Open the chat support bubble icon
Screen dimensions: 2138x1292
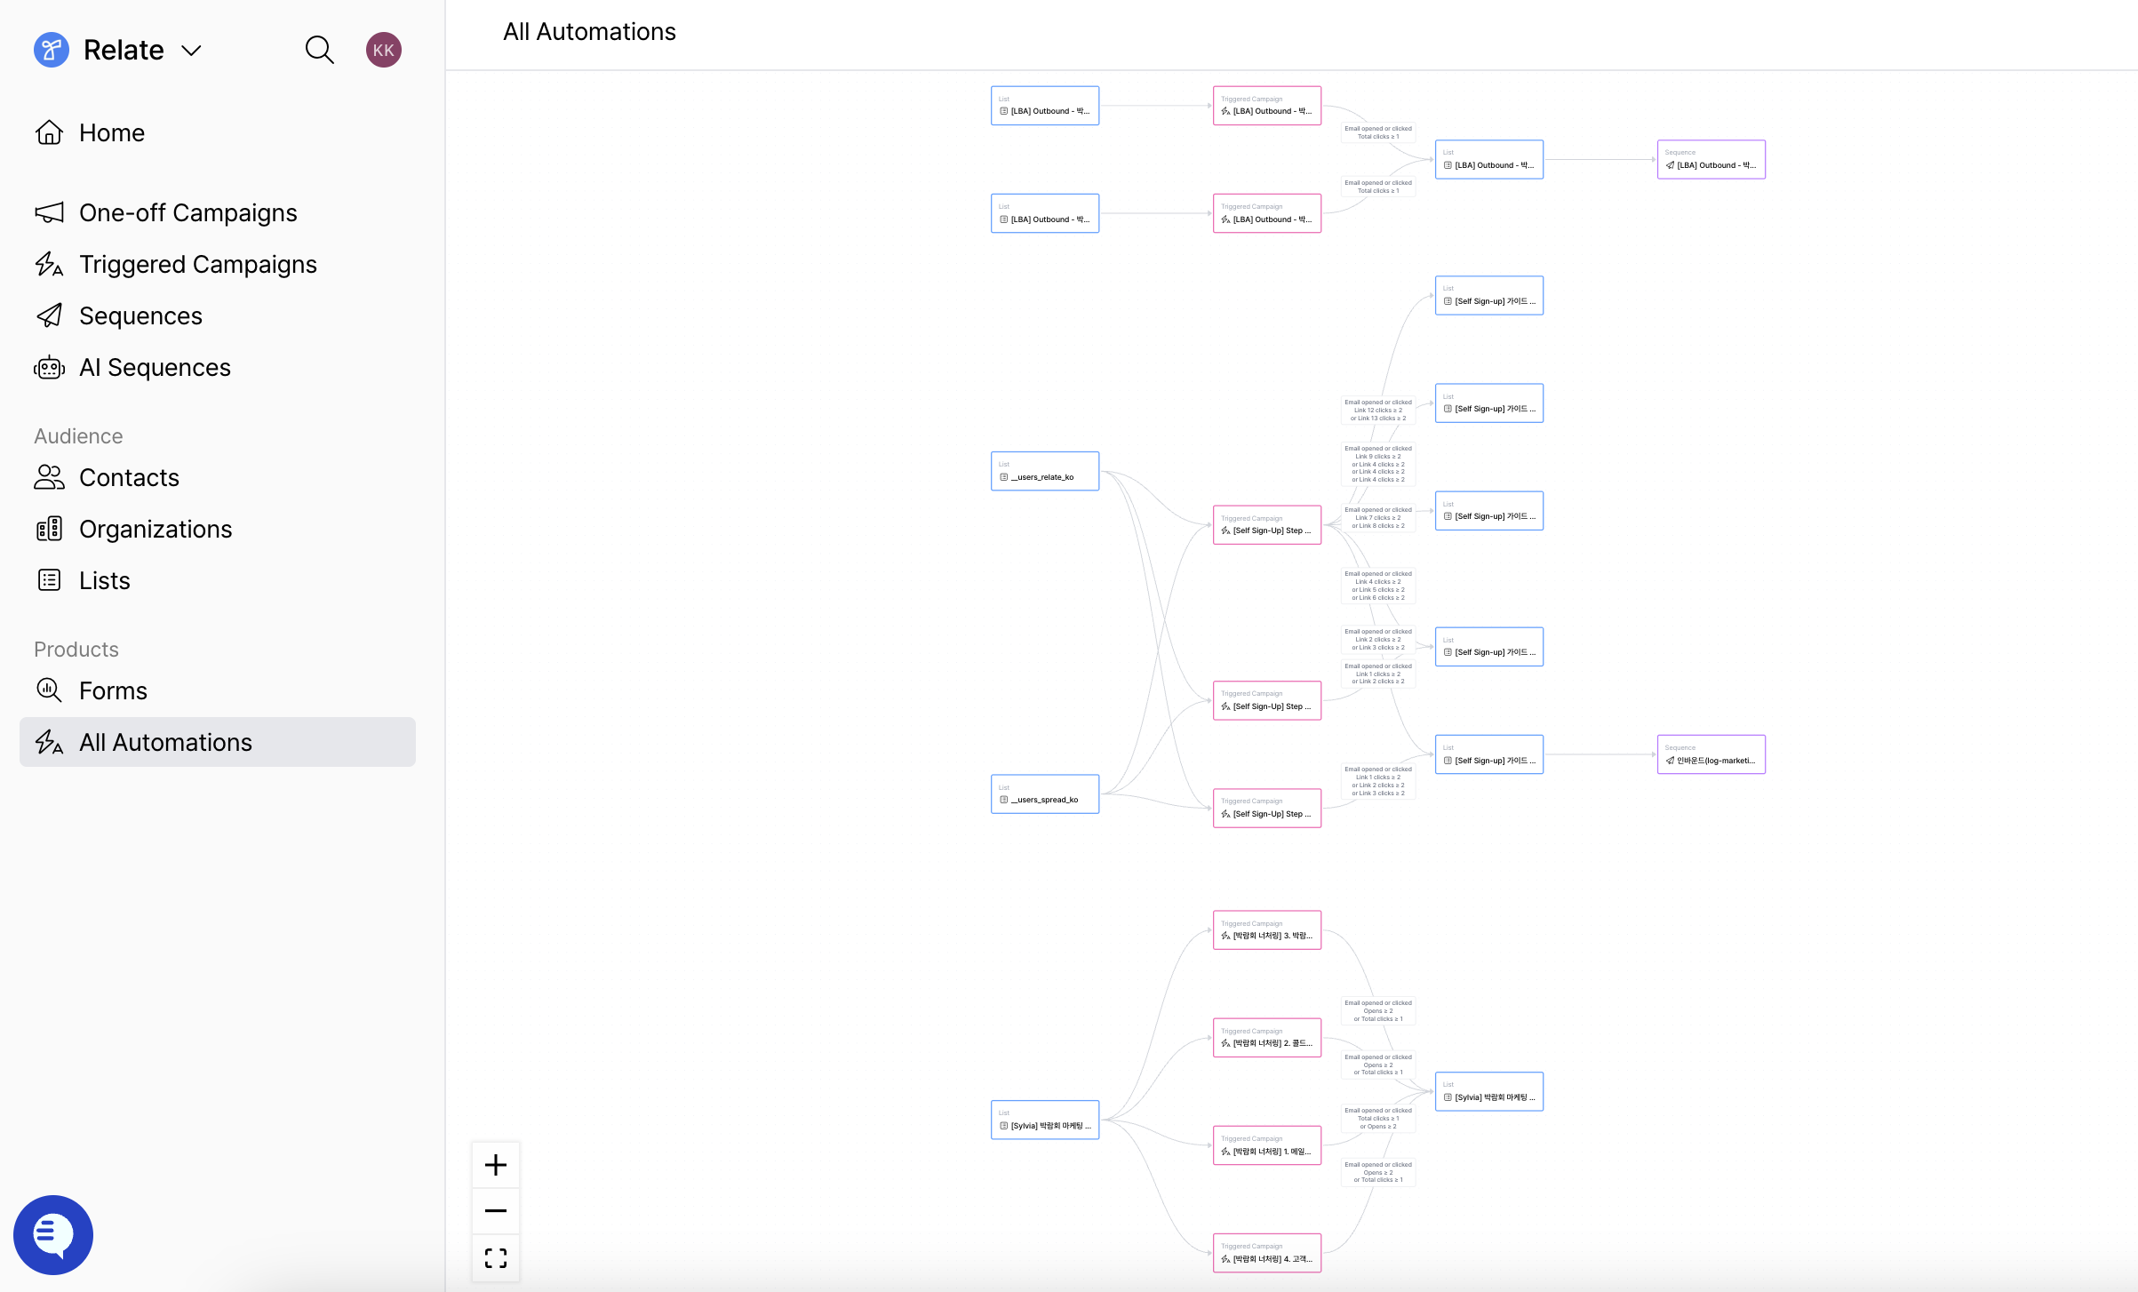tap(53, 1234)
